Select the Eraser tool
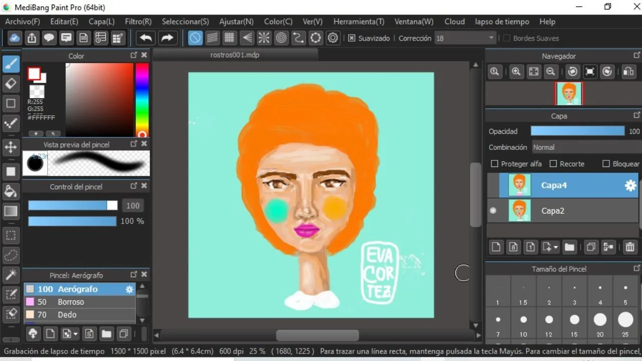 point(11,84)
